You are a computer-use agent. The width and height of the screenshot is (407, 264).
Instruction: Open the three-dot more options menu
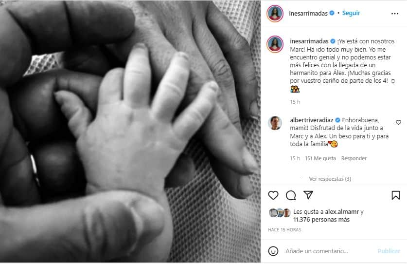pos(394,14)
